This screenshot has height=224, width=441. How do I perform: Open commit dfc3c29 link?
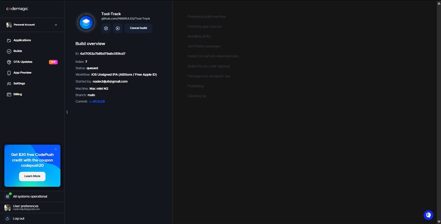pos(98,102)
